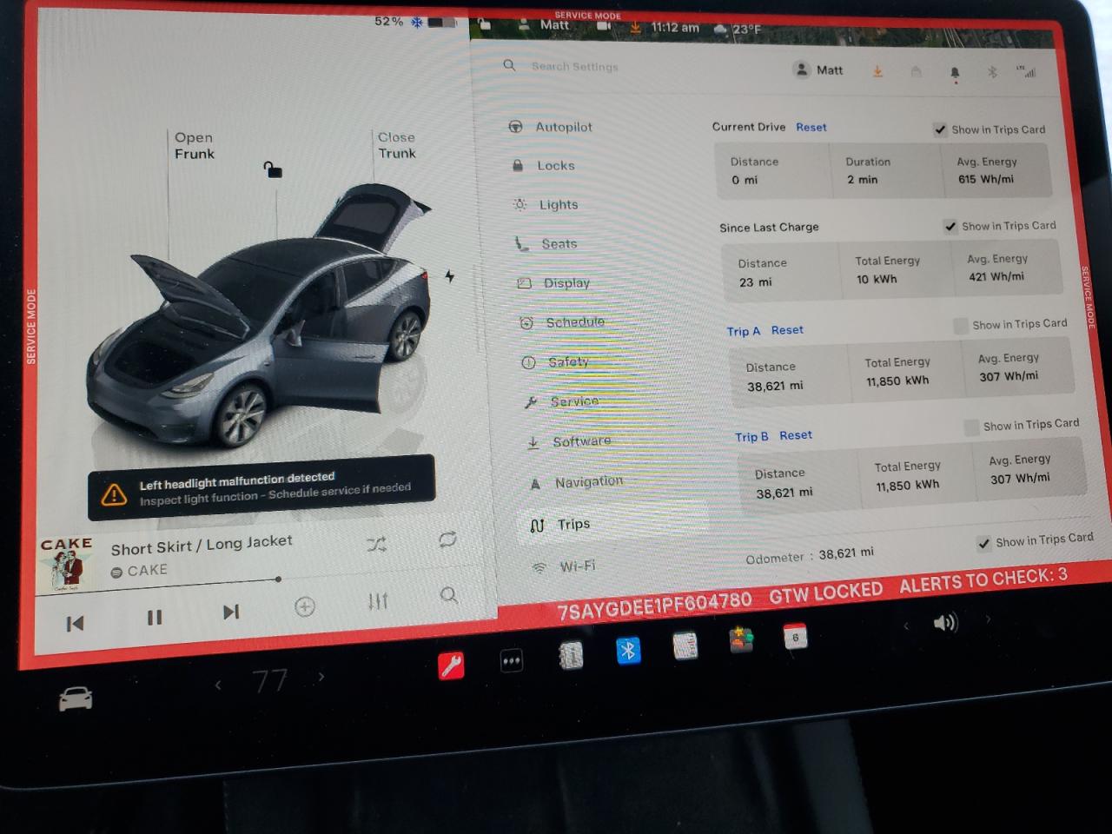Image resolution: width=1112 pixels, height=834 pixels.
Task: Uncheck Current Drive Show in Trips Card
Action: pos(940,129)
